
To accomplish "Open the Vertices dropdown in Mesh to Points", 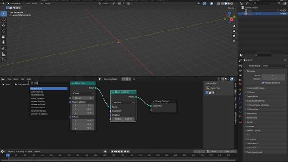I will pyautogui.click(x=123, y=102).
